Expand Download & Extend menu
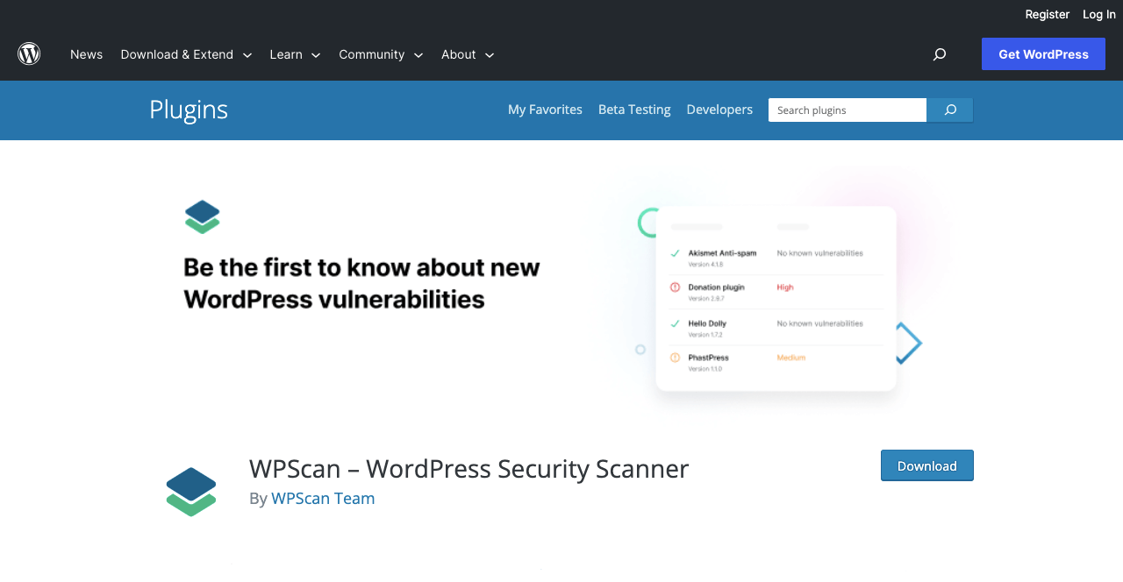The image size is (1123, 582). point(186,54)
